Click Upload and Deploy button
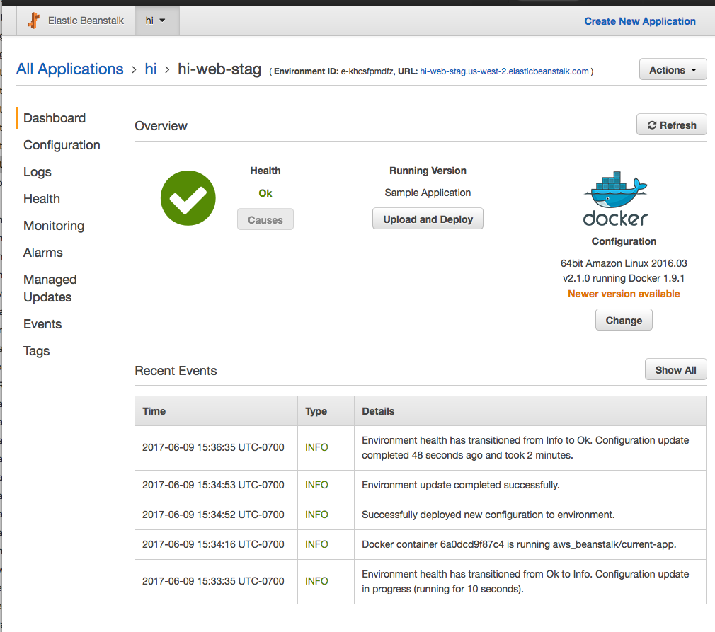Screen dimensions: 715x632 pyautogui.click(x=428, y=219)
